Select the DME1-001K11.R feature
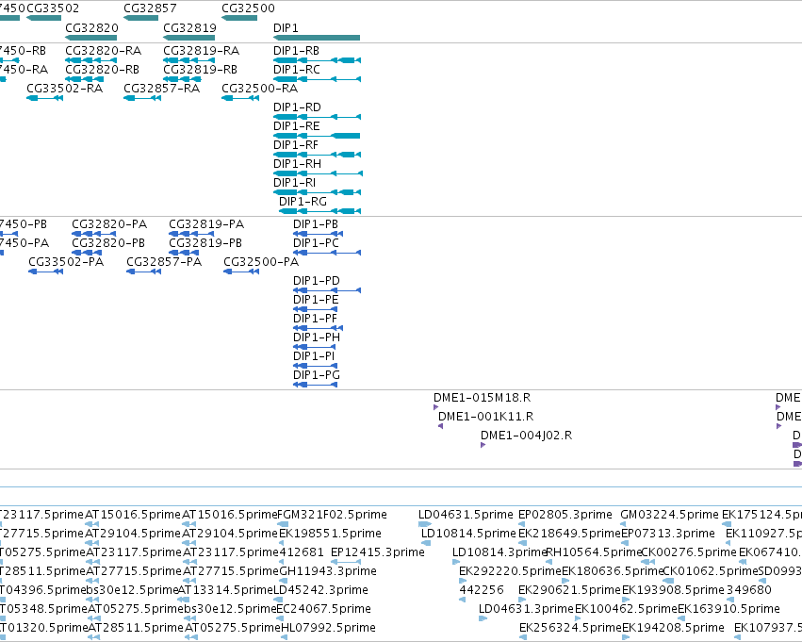This screenshot has height=642, width=802. [440, 426]
